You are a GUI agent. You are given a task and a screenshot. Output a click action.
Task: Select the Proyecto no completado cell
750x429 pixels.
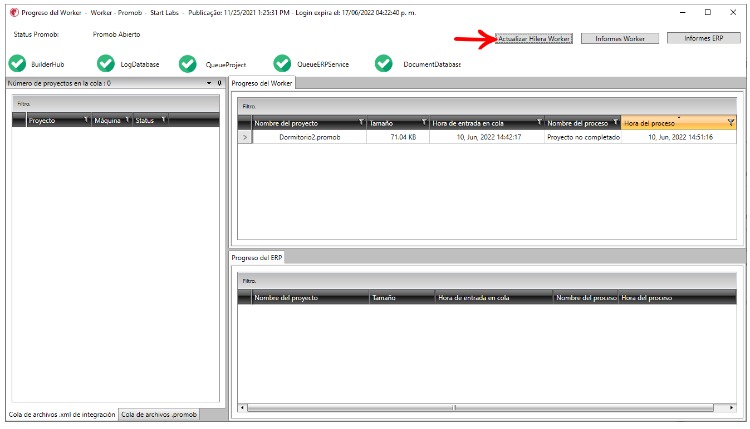pyautogui.click(x=583, y=137)
